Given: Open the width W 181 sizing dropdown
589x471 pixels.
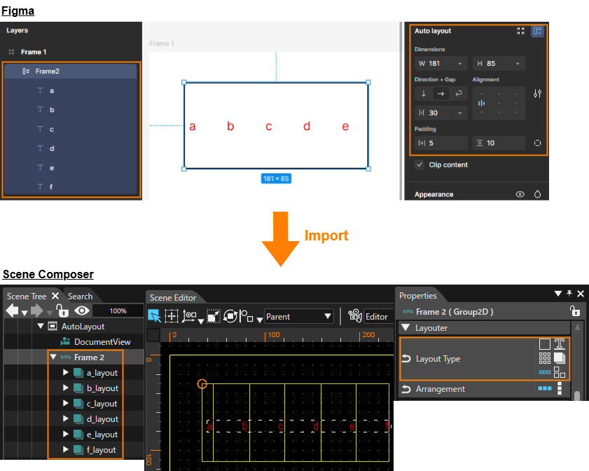Looking at the screenshot, I should pos(459,64).
